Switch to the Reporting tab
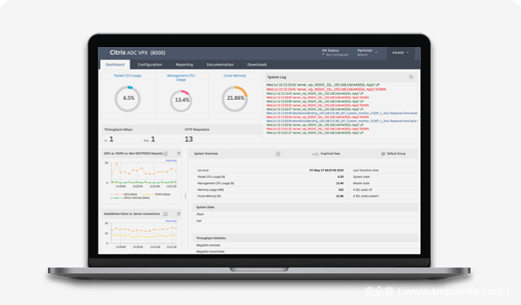The image size is (521, 305). 184,64
